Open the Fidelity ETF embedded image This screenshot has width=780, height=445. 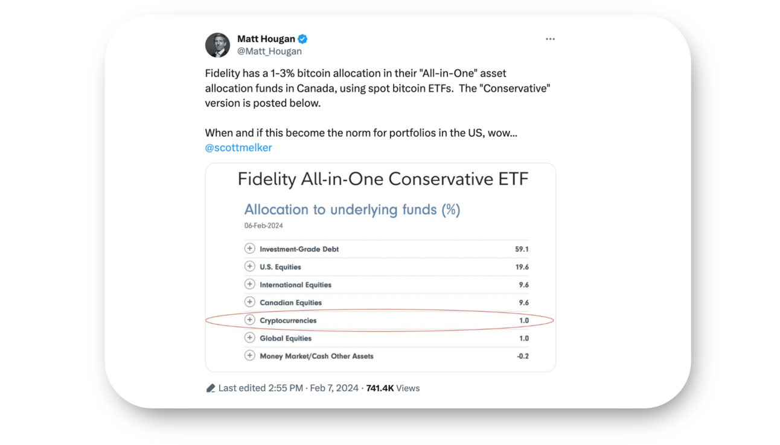click(380, 267)
